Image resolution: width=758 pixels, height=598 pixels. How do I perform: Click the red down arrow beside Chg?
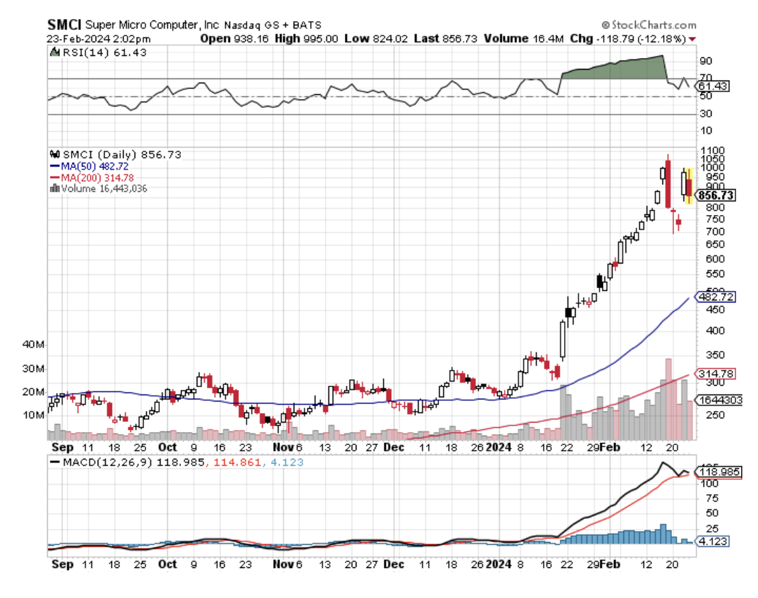click(692, 40)
